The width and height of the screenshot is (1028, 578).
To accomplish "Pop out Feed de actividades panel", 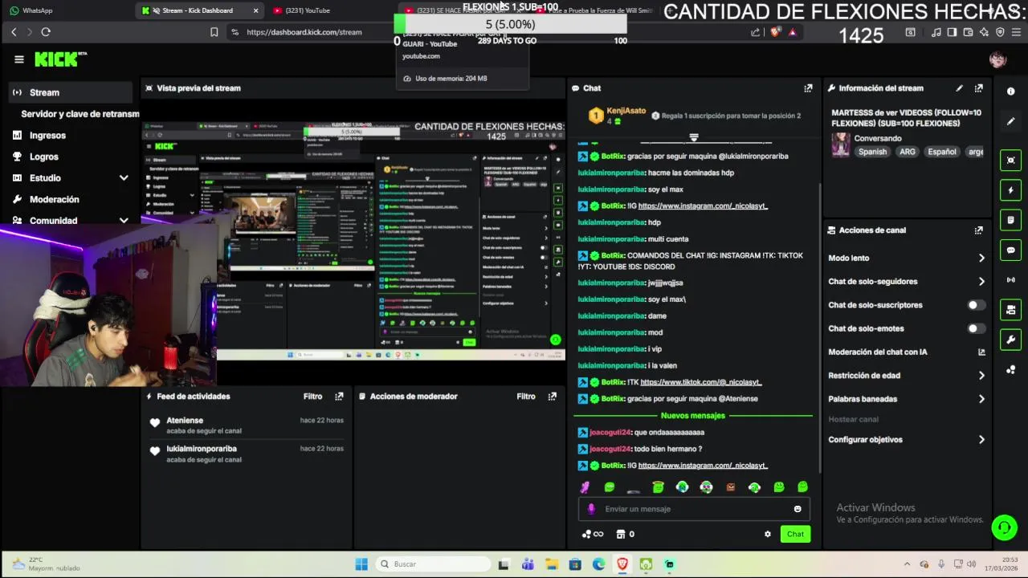I will [x=339, y=397].
